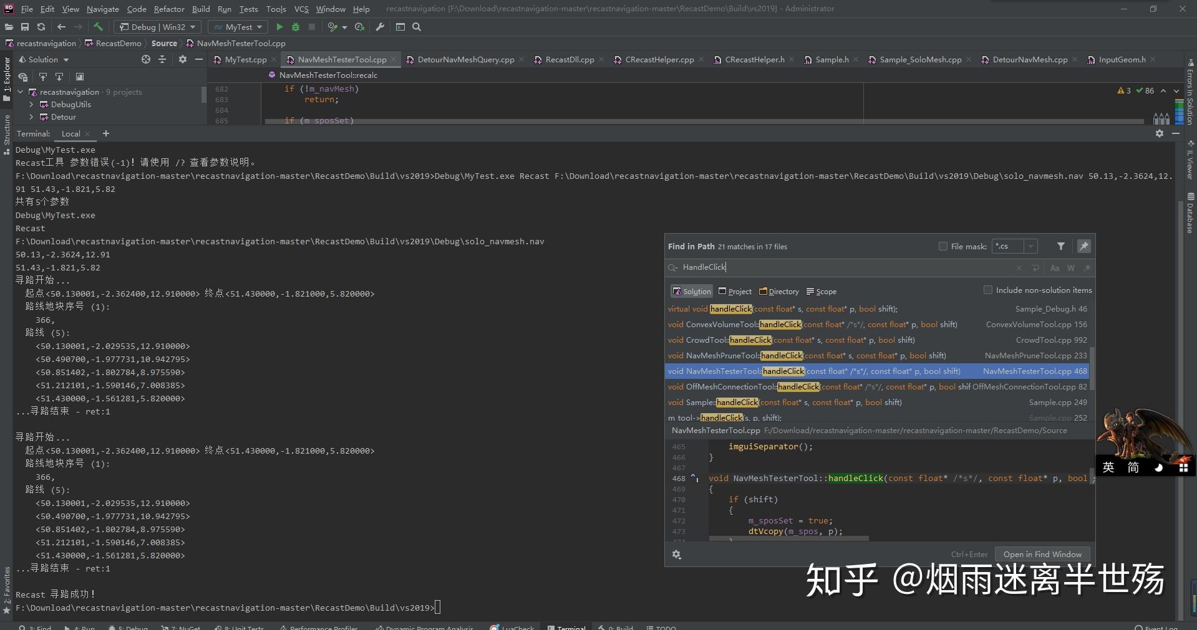Click the Search Everywhere magnifier icon
The image size is (1197, 630).
(416, 27)
